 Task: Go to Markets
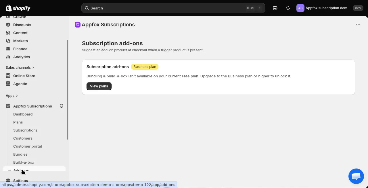click(x=20, y=41)
